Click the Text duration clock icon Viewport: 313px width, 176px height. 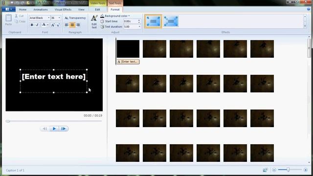pos(102,26)
